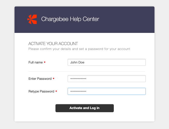This screenshot has height=129, width=169.
Task: Click the Chargebee Help Center title
Action: pyautogui.click(x=70, y=19)
